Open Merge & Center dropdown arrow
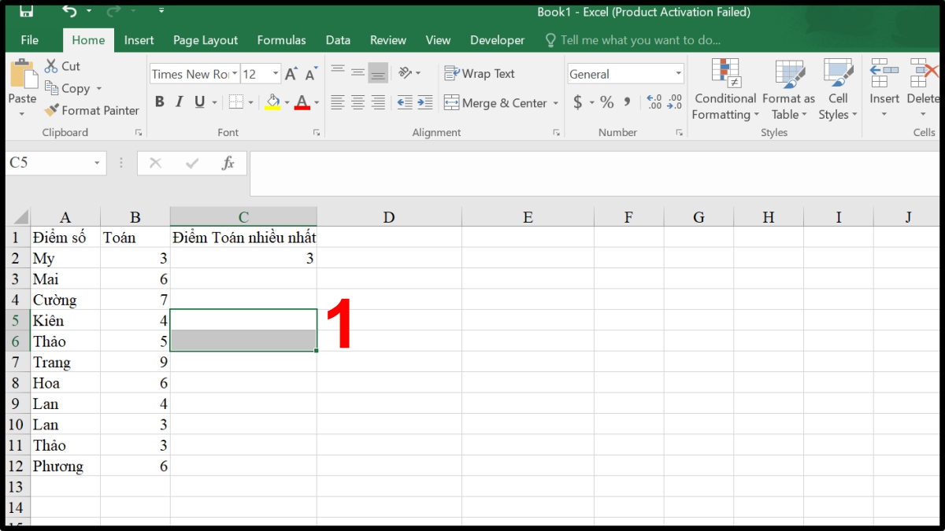Viewport: 945px width, 531px height. pos(555,103)
